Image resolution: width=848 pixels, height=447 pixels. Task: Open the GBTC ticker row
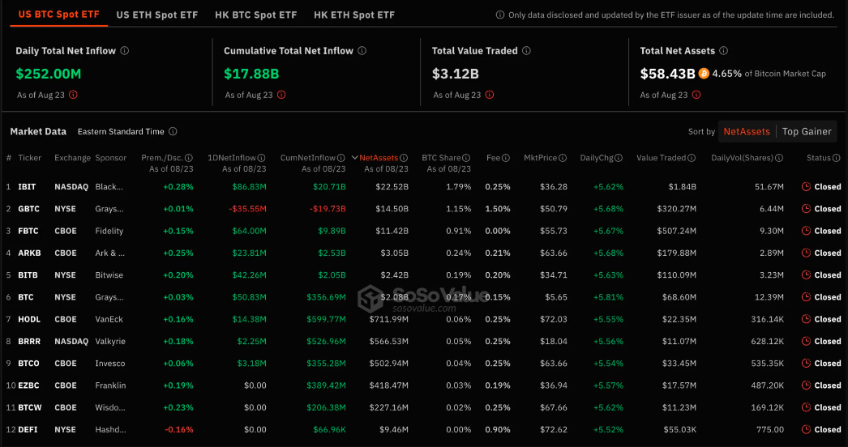(x=29, y=209)
